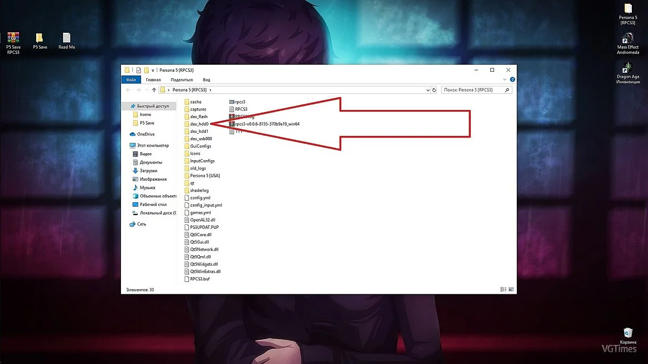This screenshot has width=648, height=364.
Task: Select the PS3UPDAT.PUP file
Action: (201, 227)
